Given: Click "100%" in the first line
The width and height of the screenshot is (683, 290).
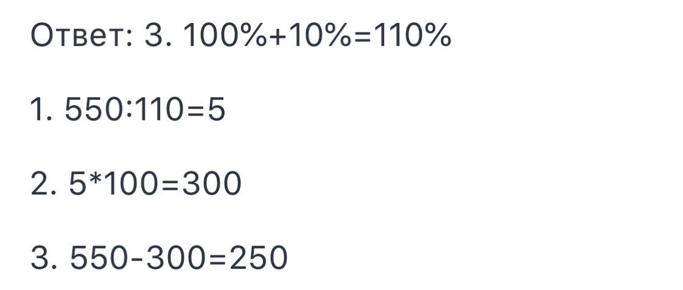Looking at the screenshot, I should [225, 38].
